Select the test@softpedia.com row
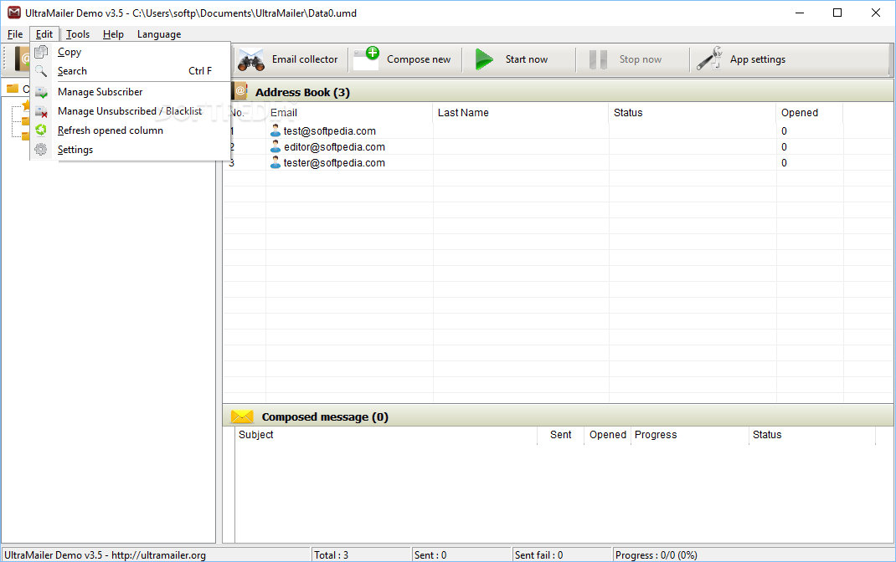Image resolution: width=896 pixels, height=562 pixels. tap(558, 130)
